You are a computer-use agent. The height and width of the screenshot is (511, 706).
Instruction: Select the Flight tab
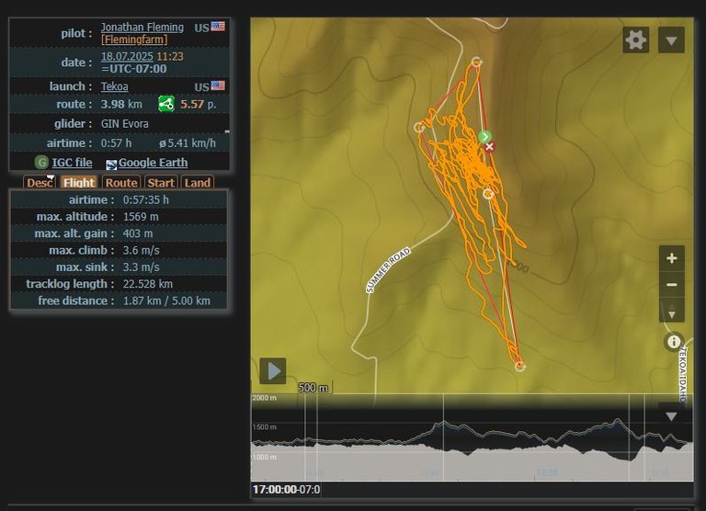[79, 182]
